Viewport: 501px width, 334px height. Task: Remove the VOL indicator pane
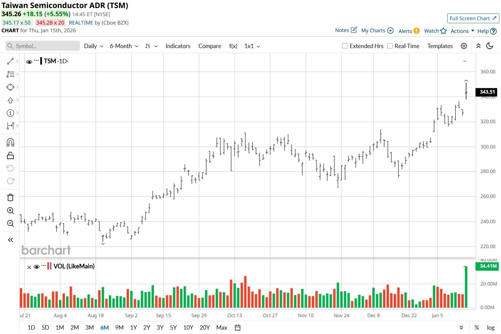coord(29,267)
